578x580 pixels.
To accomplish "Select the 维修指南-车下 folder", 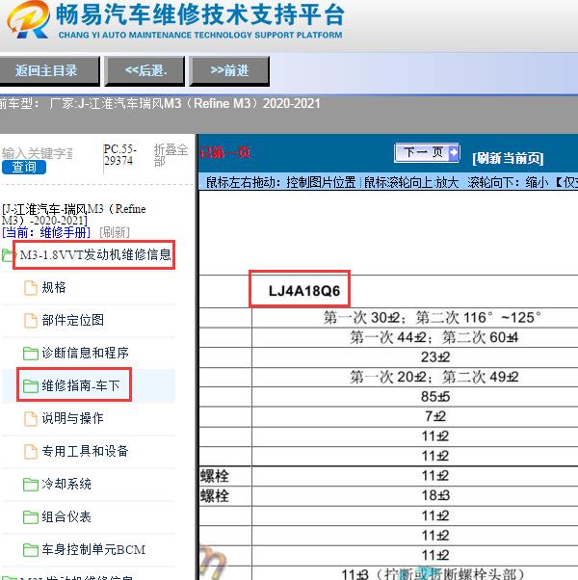I will click(81, 385).
